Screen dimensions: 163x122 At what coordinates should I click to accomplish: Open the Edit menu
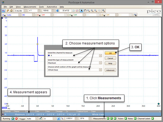point(11,7)
